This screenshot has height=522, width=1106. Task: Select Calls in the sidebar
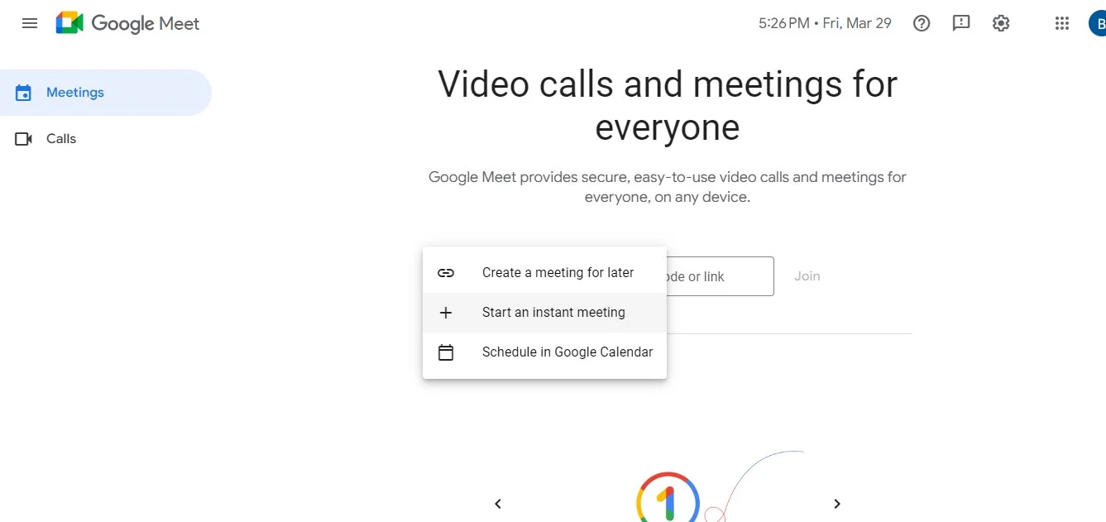click(x=106, y=139)
